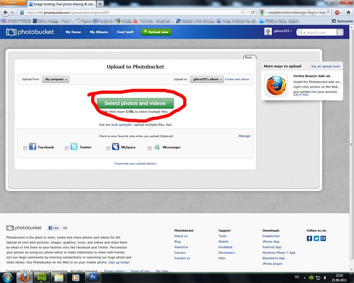Click footer Twitter follow icon

316,238
